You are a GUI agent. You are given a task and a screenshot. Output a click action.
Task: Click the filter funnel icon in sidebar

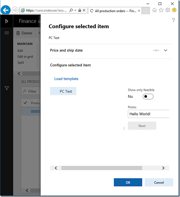7,88
